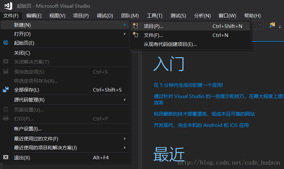This screenshot has width=284, height=169.
Task: Click the Ctrl+Shift+N shortcut text
Action: [227, 26]
